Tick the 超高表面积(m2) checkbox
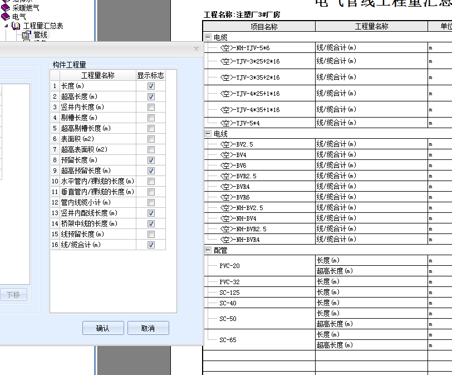 pyautogui.click(x=151, y=149)
